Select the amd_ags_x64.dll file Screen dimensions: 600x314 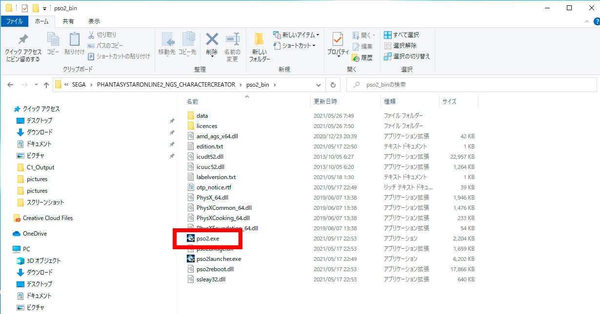[x=217, y=136]
